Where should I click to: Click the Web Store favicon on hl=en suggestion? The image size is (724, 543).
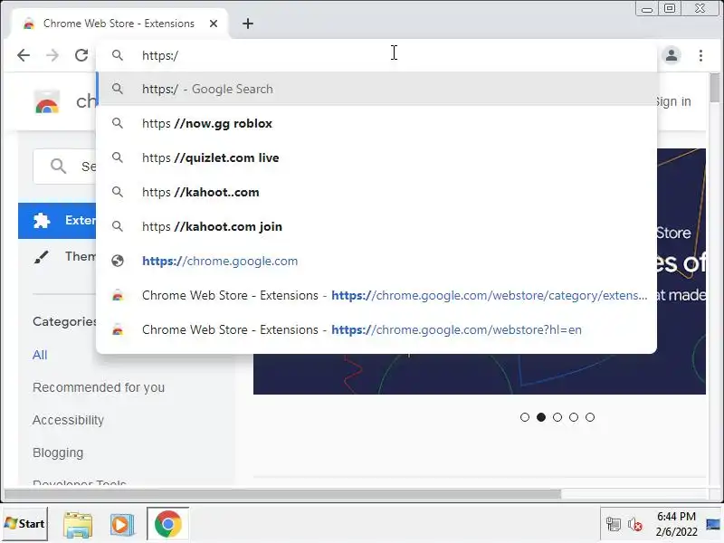(x=118, y=329)
